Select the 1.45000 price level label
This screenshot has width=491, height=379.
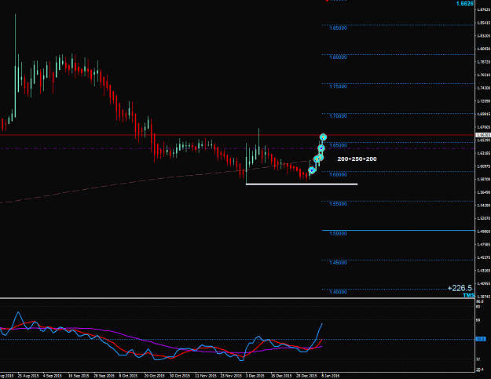pyautogui.click(x=338, y=262)
